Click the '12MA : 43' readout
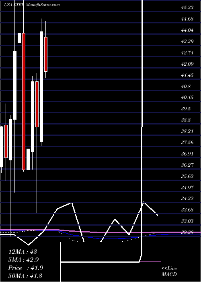The image size is (201, 282). (23, 252)
